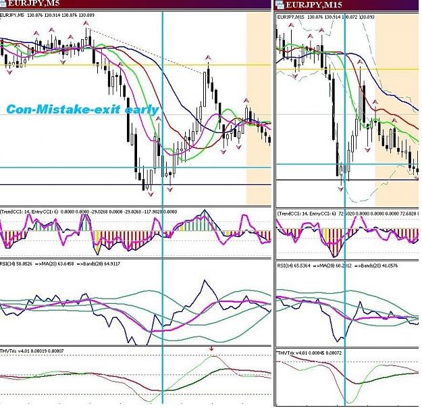Screen dimensions: 422x408
Task: Click THVTrix v4.01 label in M15 chart
Action: point(309,353)
